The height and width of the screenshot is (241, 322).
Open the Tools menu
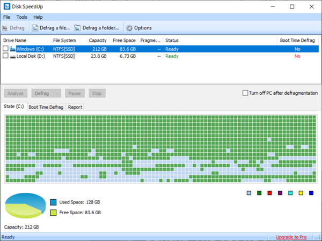22,17
